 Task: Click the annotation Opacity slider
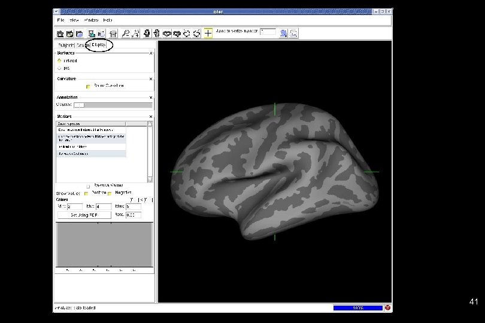pos(113,105)
